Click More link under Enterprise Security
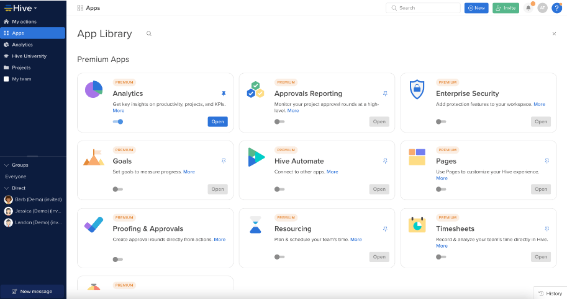 tap(539, 104)
